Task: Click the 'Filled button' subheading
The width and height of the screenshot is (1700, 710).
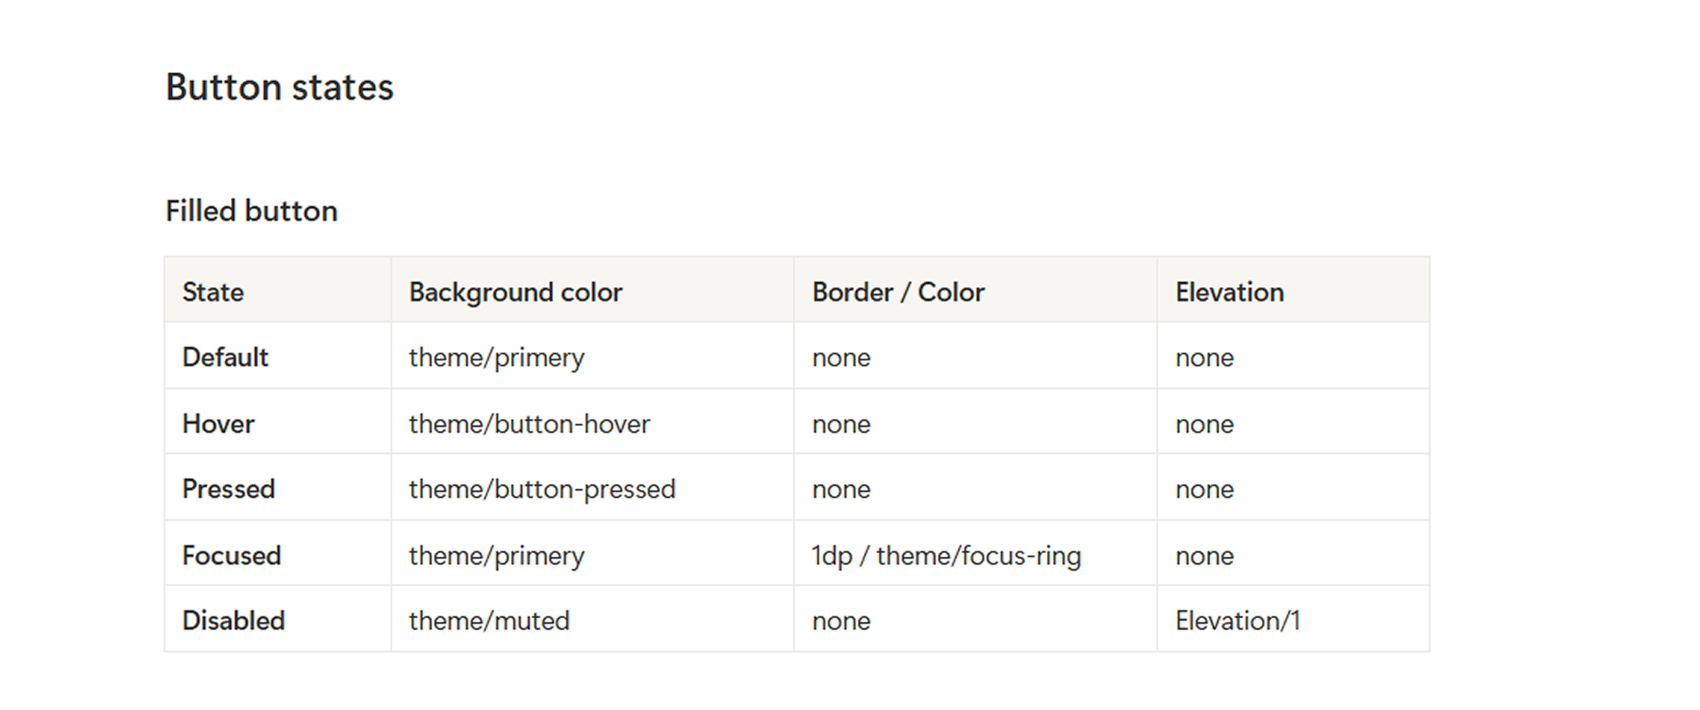Action: [251, 211]
